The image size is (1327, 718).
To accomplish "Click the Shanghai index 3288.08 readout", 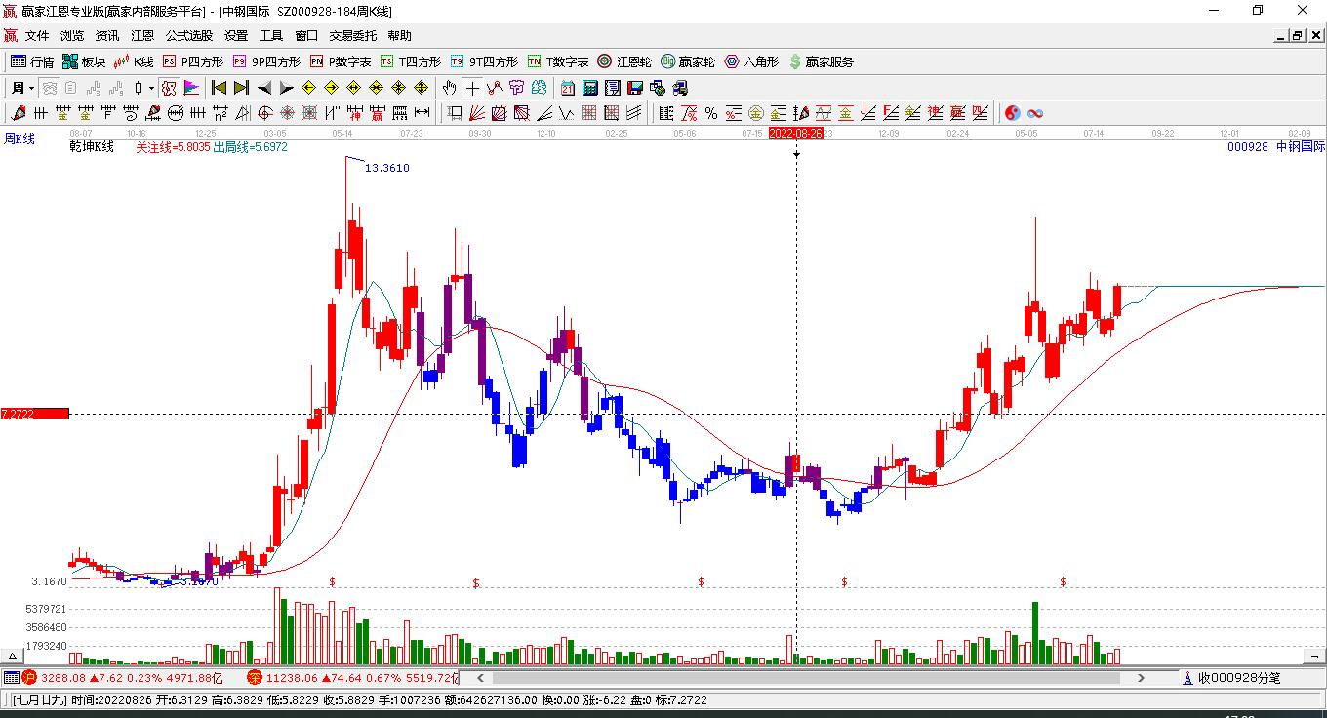I will (63, 678).
